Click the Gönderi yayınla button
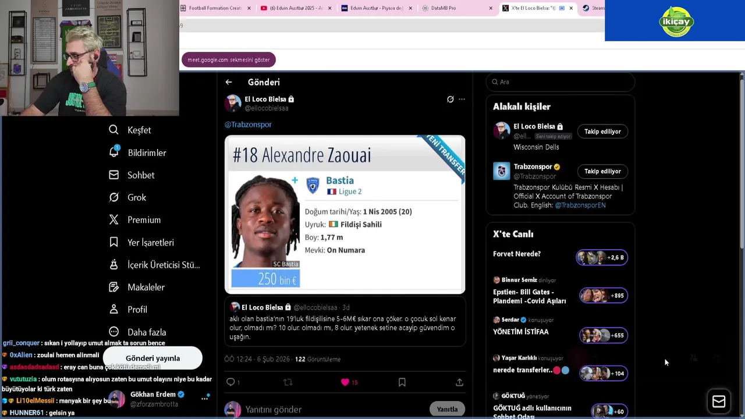This screenshot has height=419, width=745. [152, 358]
